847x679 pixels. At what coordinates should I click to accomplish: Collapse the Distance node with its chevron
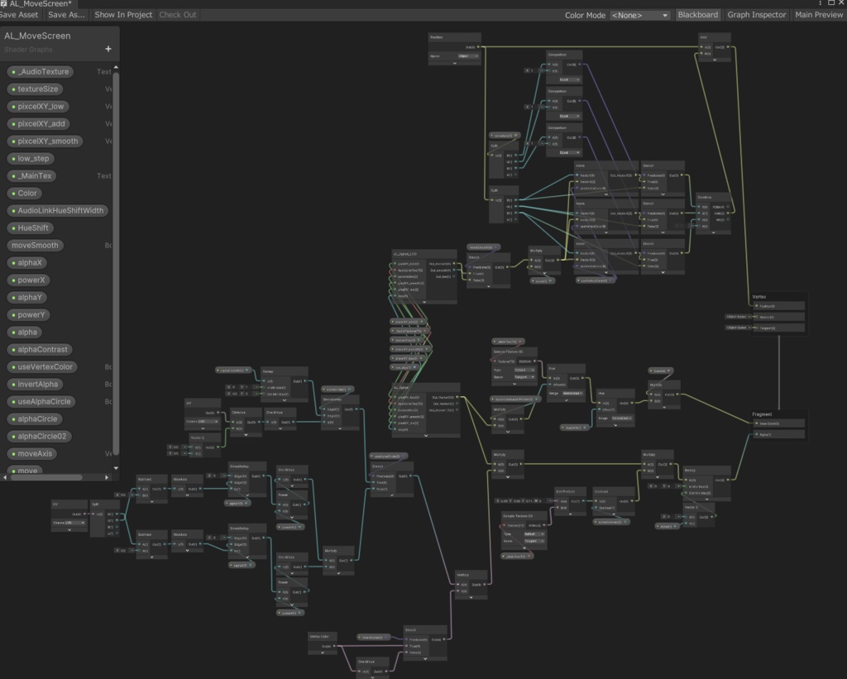pyautogui.click(x=246, y=435)
